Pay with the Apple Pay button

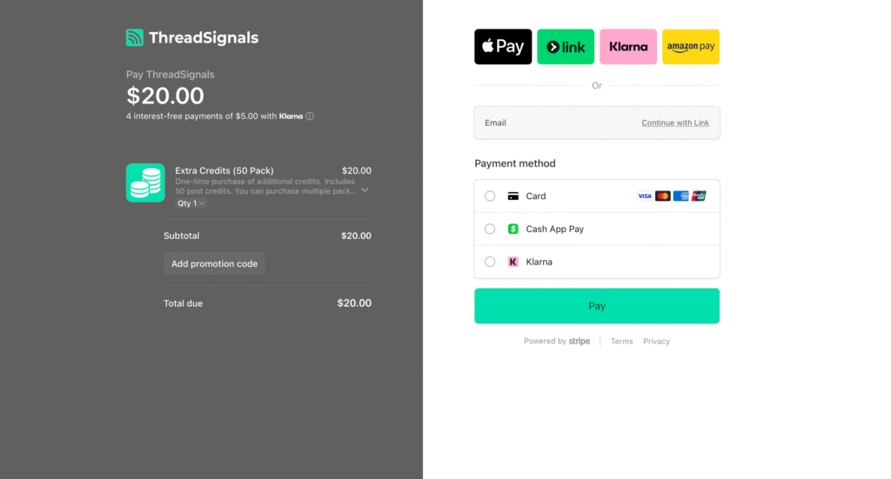(503, 47)
